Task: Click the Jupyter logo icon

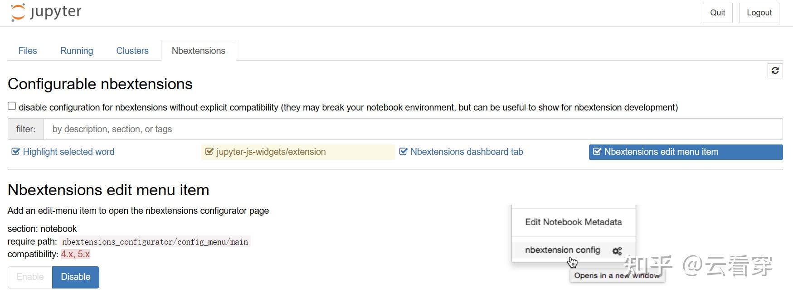Action: [x=17, y=13]
